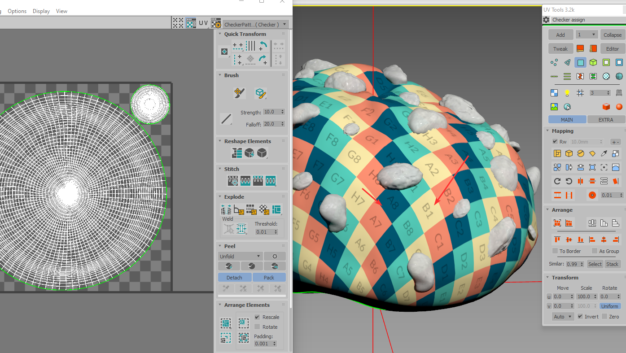626x353 pixels.
Task: Click the first Stitch icon
Action: click(232, 181)
